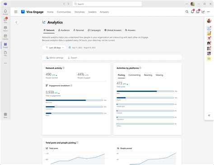Click the info icon beside Network activity
The width and height of the screenshot is (214, 165).
coord(64,68)
